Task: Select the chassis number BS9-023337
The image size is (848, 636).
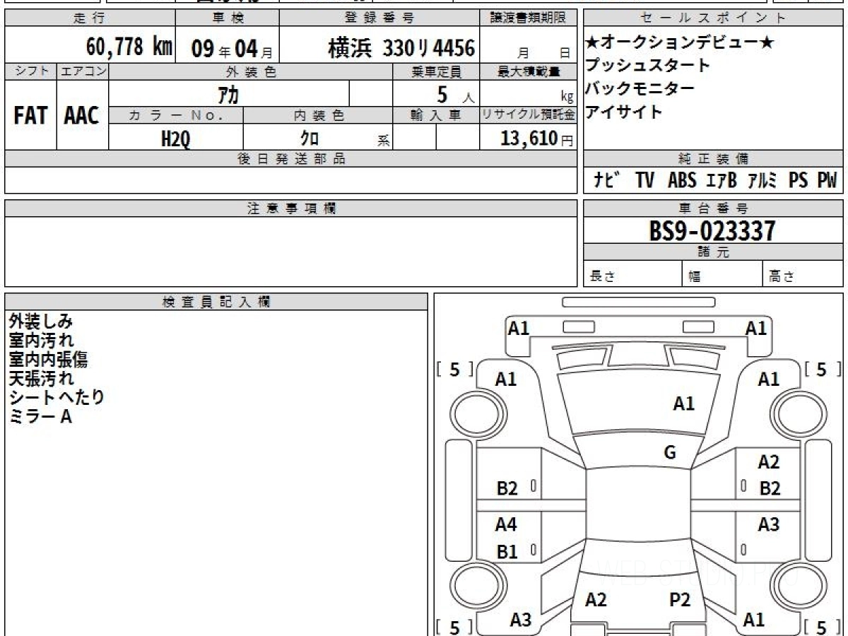Action: click(712, 230)
